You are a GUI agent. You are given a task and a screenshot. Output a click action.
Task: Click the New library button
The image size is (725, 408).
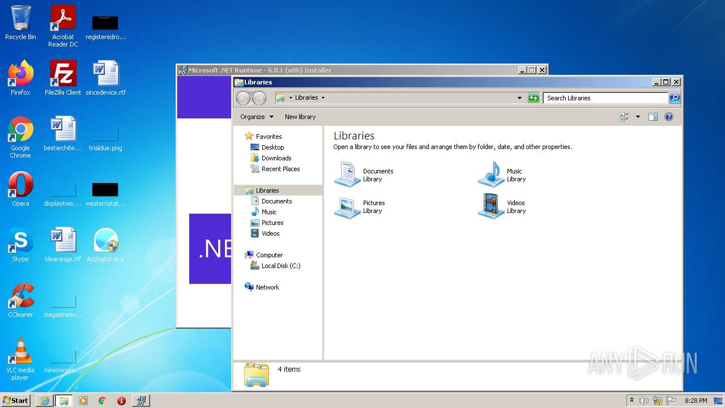(x=300, y=117)
